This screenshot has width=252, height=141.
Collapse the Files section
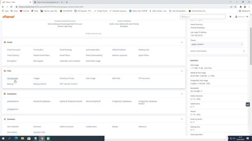tap(182, 71)
